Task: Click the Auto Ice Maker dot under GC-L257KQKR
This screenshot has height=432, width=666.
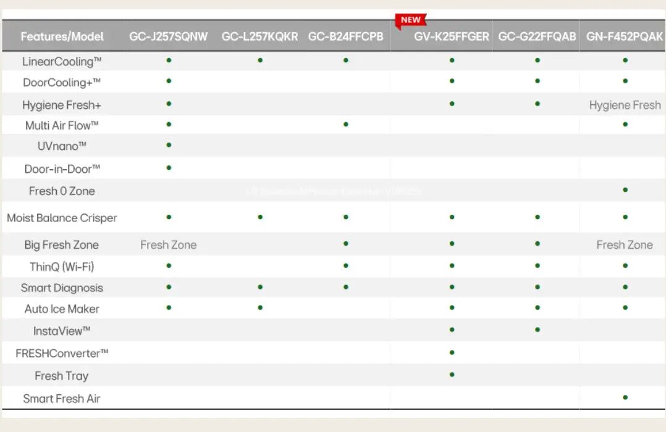Action: (x=260, y=308)
